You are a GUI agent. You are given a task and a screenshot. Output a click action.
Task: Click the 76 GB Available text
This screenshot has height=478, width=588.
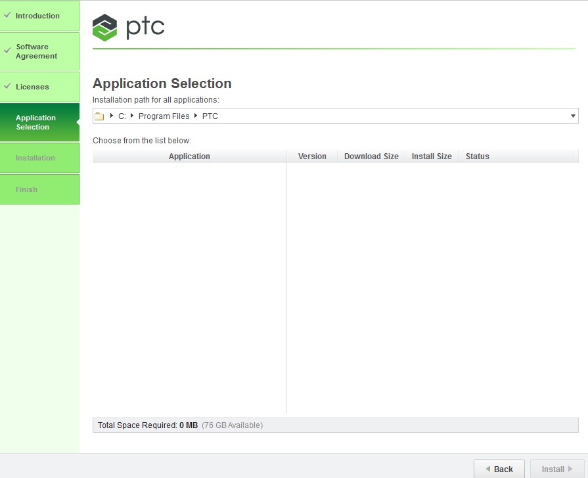[232, 425]
